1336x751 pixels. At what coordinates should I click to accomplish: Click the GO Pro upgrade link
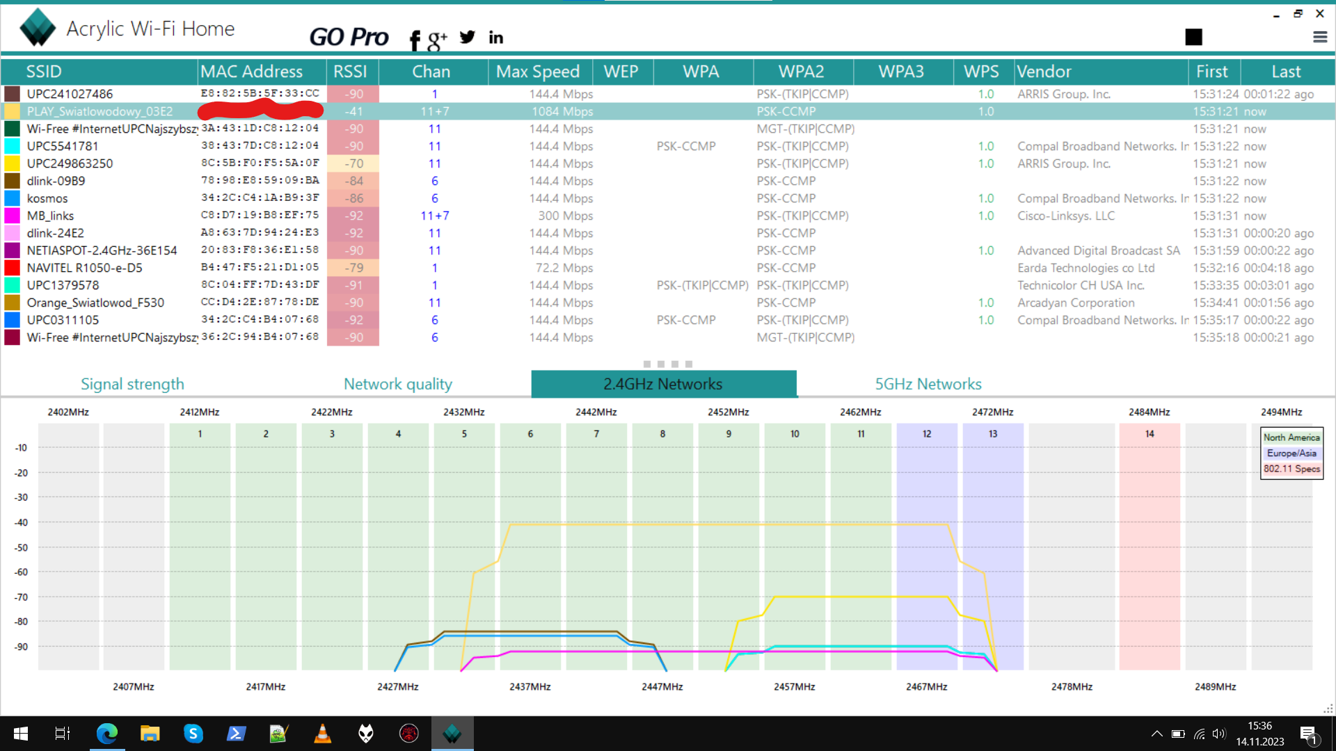tap(349, 37)
